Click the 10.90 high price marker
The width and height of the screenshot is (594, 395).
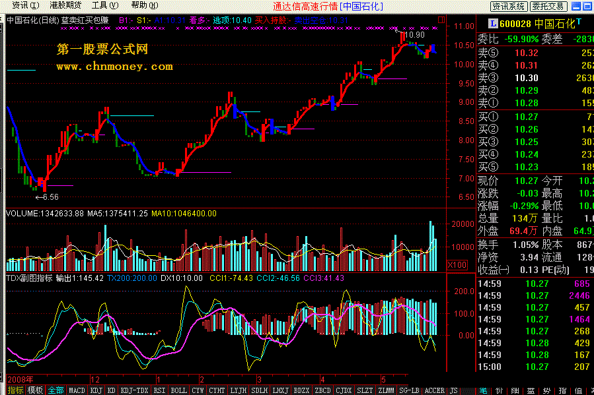tap(414, 35)
